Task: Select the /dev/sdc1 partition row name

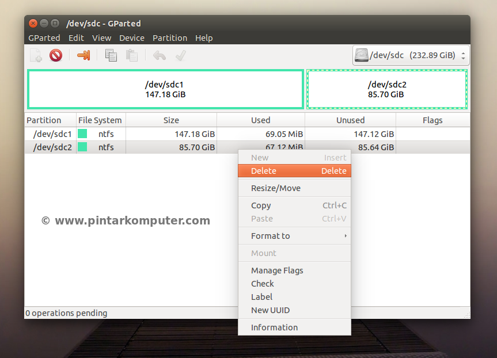Action: pyautogui.click(x=52, y=134)
